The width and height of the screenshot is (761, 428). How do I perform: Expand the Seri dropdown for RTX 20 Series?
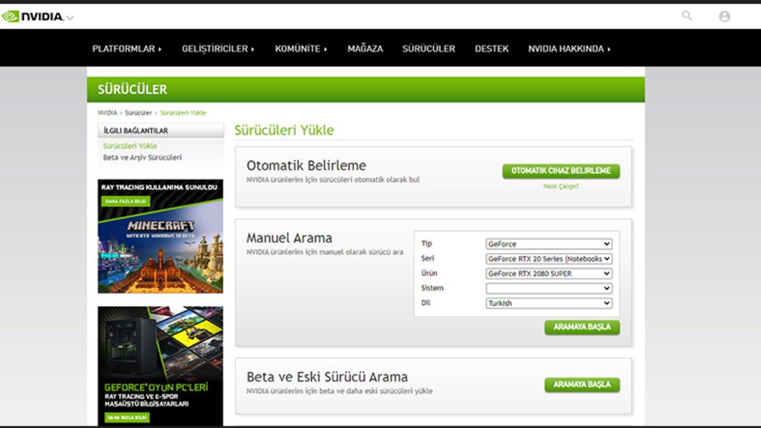(549, 259)
